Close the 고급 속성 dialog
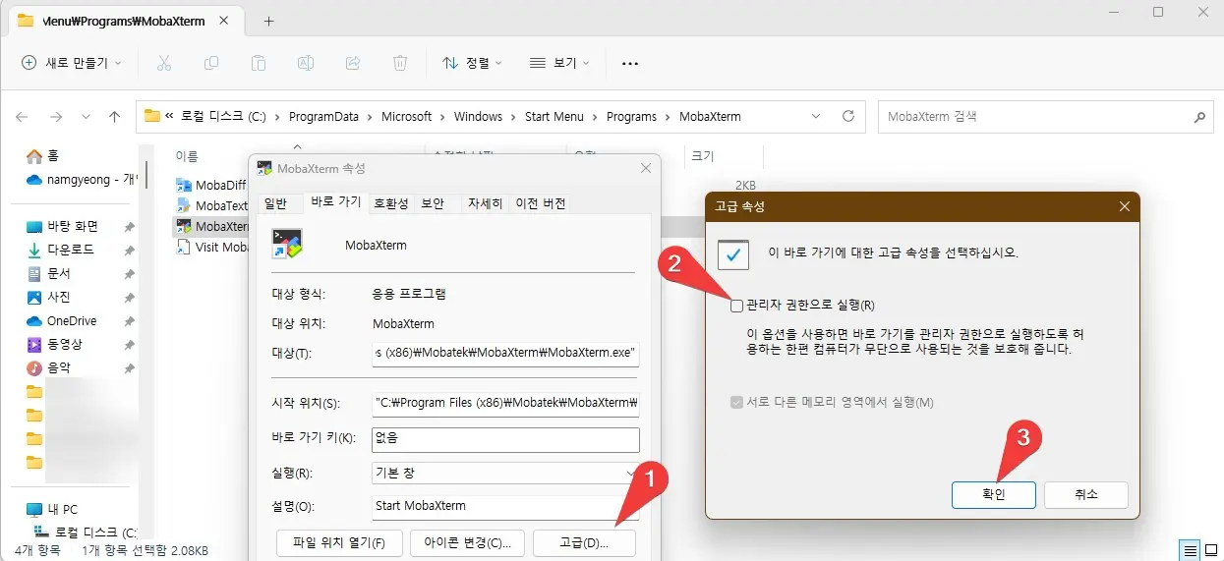The height and width of the screenshot is (561, 1224). (1124, 206)
